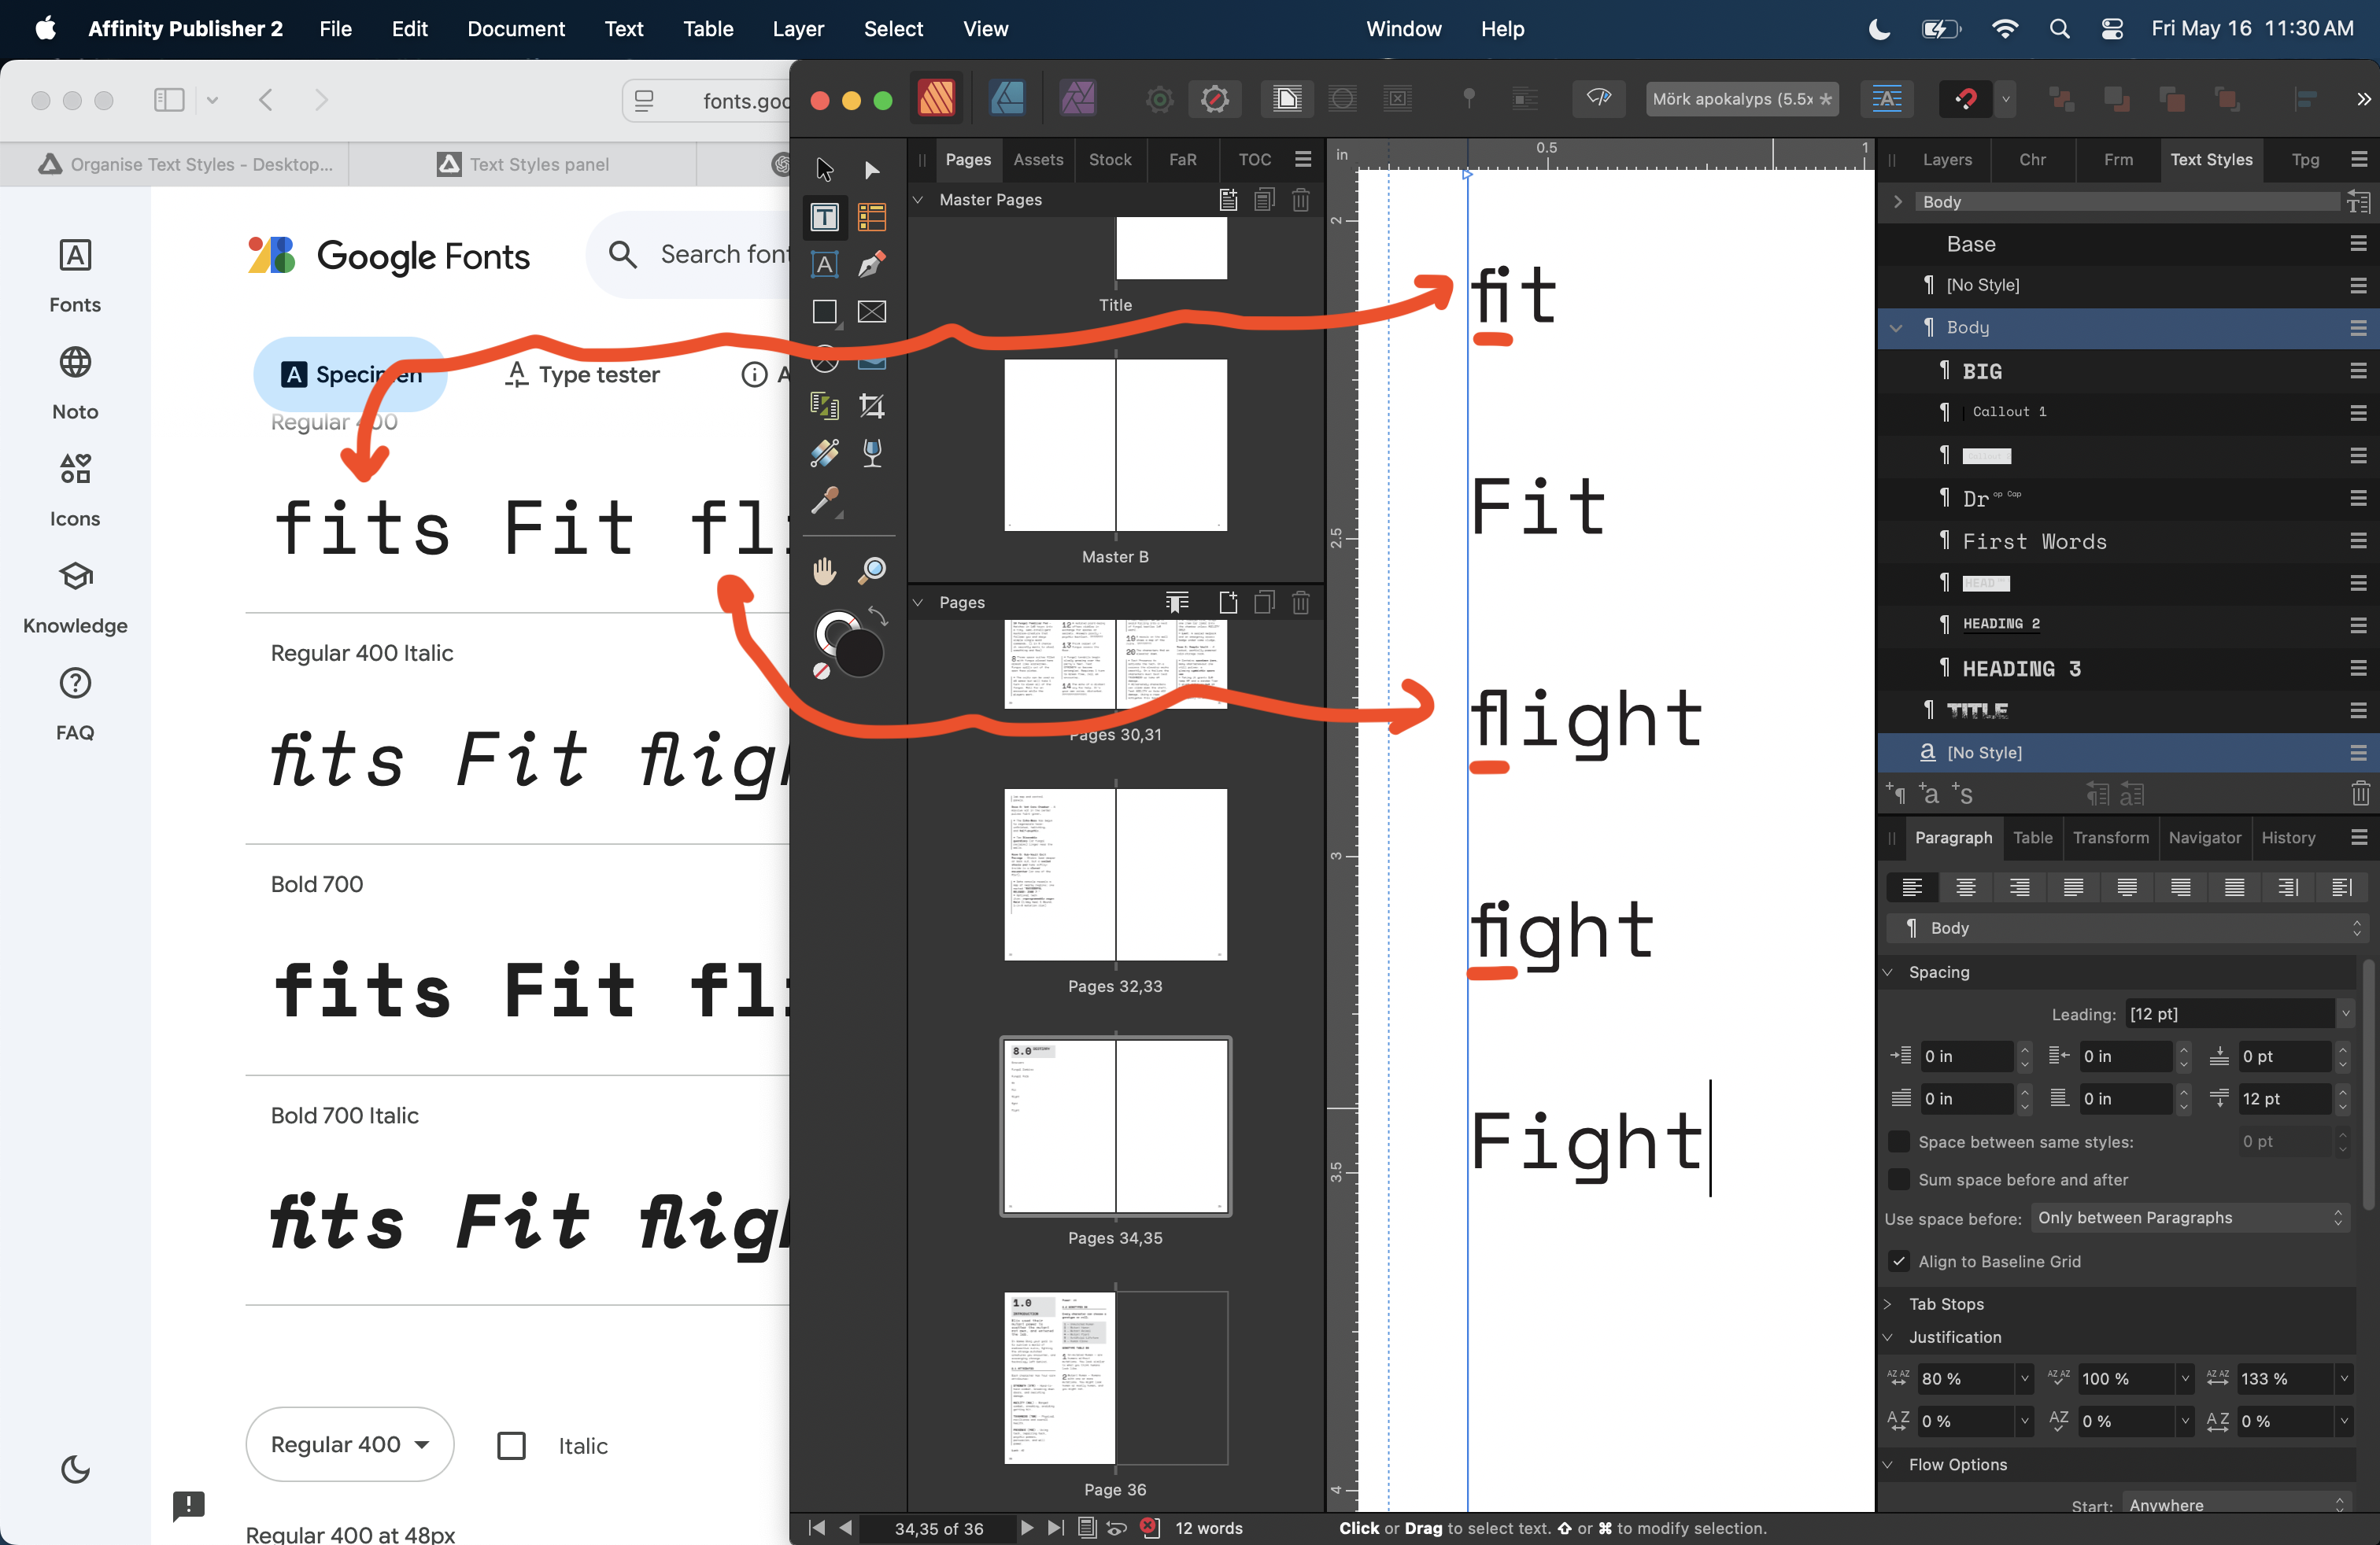Select the Colour Picker tool
Viewport: 2380px width, 1545px height.
pos(824,500)
